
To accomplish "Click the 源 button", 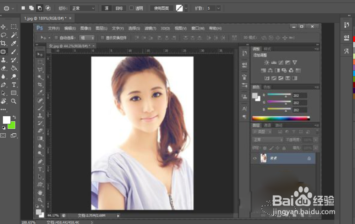I will pyautogui.click(x=106, y=8).
